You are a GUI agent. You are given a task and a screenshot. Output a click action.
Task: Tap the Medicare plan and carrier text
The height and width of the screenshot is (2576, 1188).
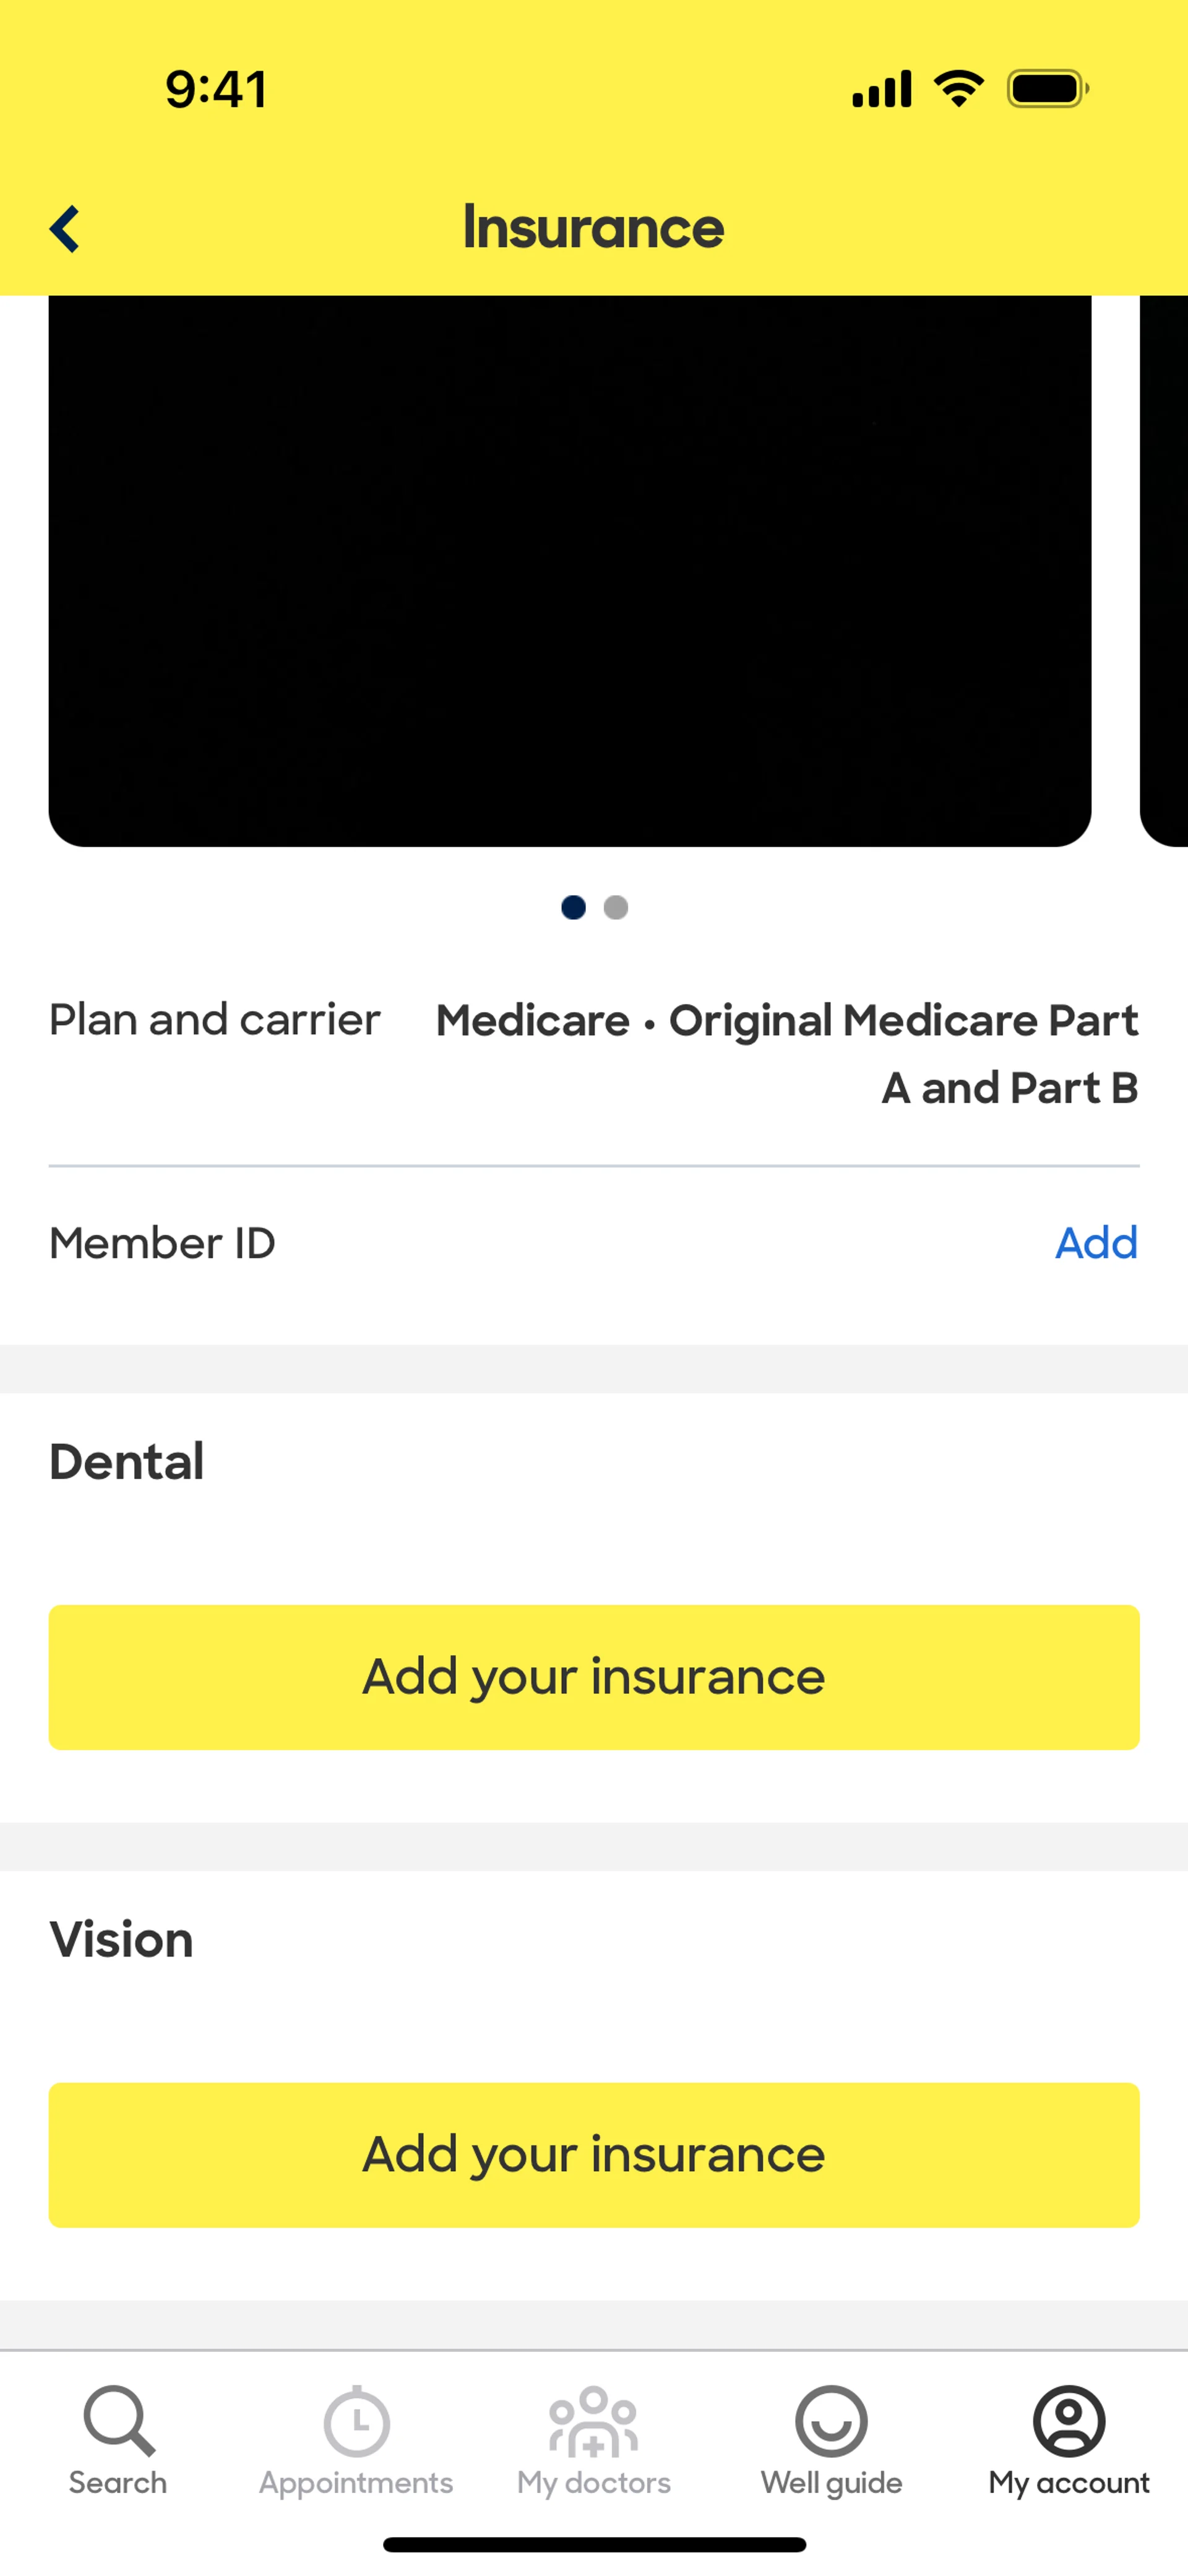click(787, 1053)
